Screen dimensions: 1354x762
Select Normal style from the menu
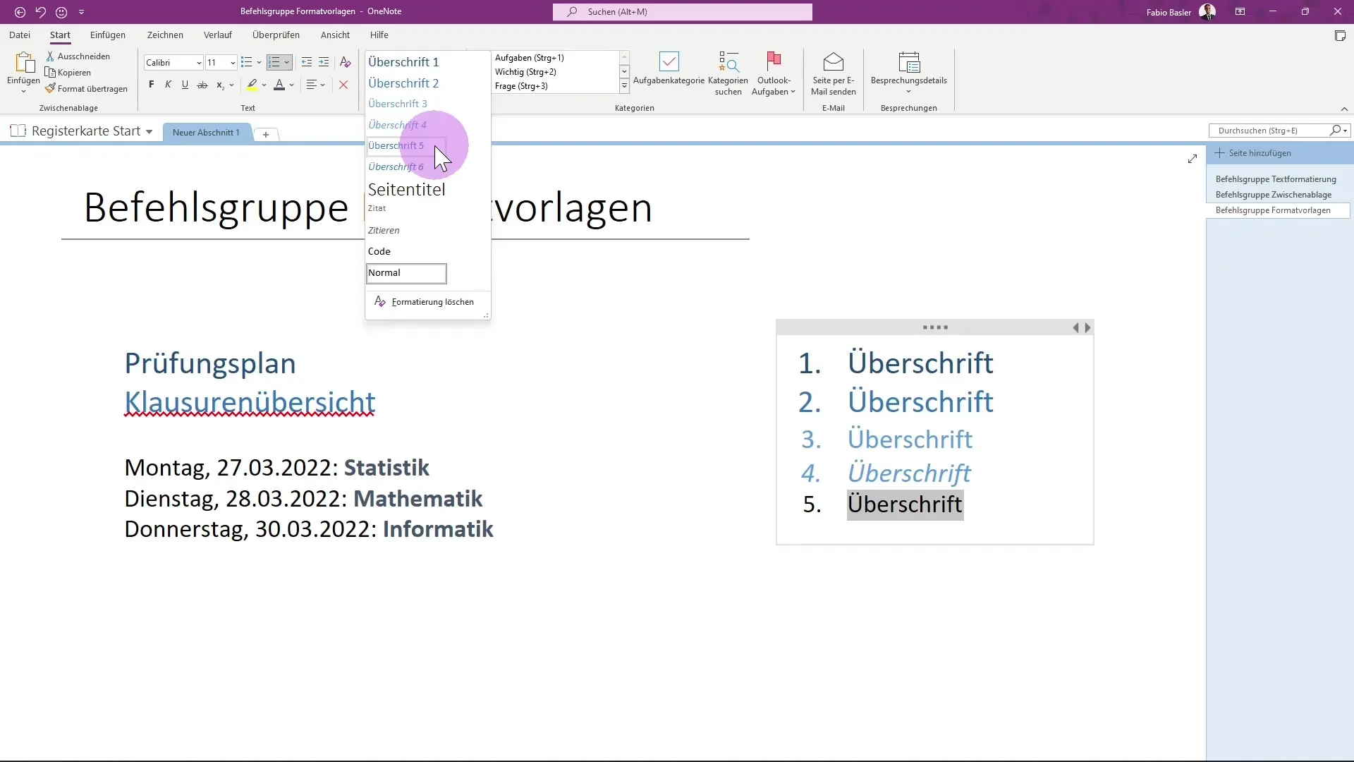(406, 272)
